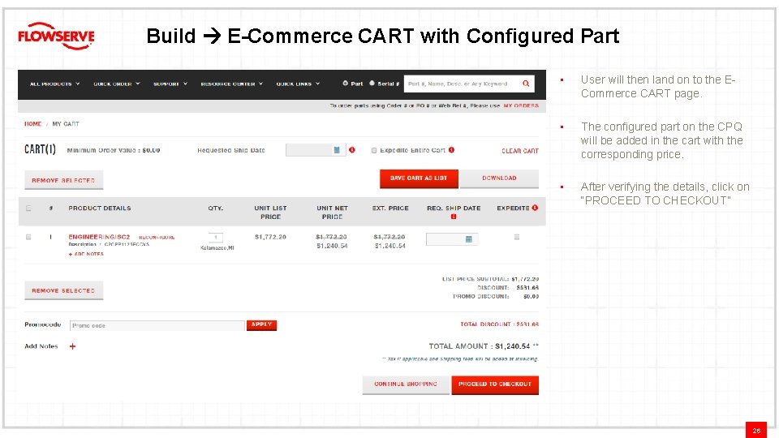Check Expedite box for ENGINEERINGISC2 row
The height and width of the screenshot is (438, 779).
[517, 238]
